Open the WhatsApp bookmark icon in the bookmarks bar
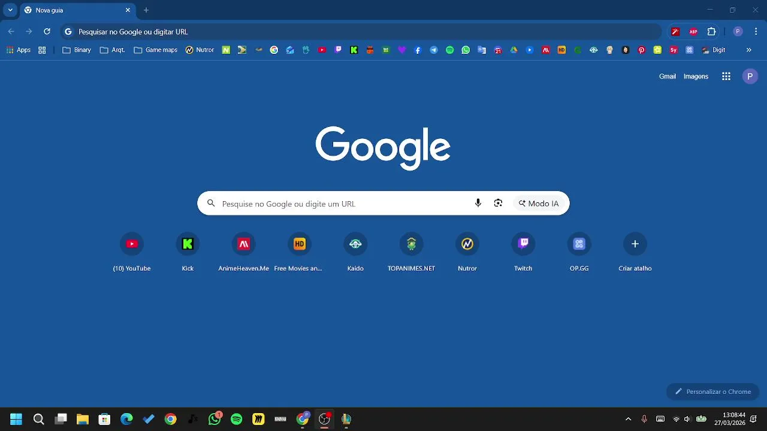 (x=466, y=50)
